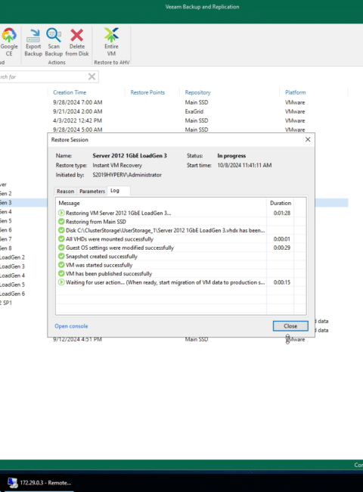The width and height of the screenshot is (363, 492).
Task: Select the LoadGen 5 tree item
Action: [x=12, y=285]
